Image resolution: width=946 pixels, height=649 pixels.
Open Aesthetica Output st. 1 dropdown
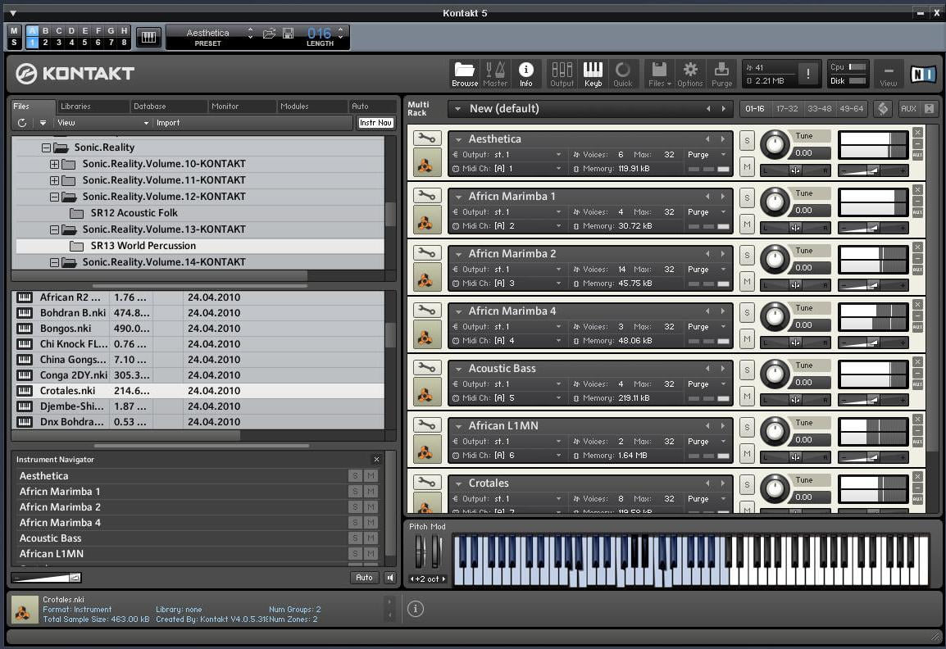click(x=507, y=154)
